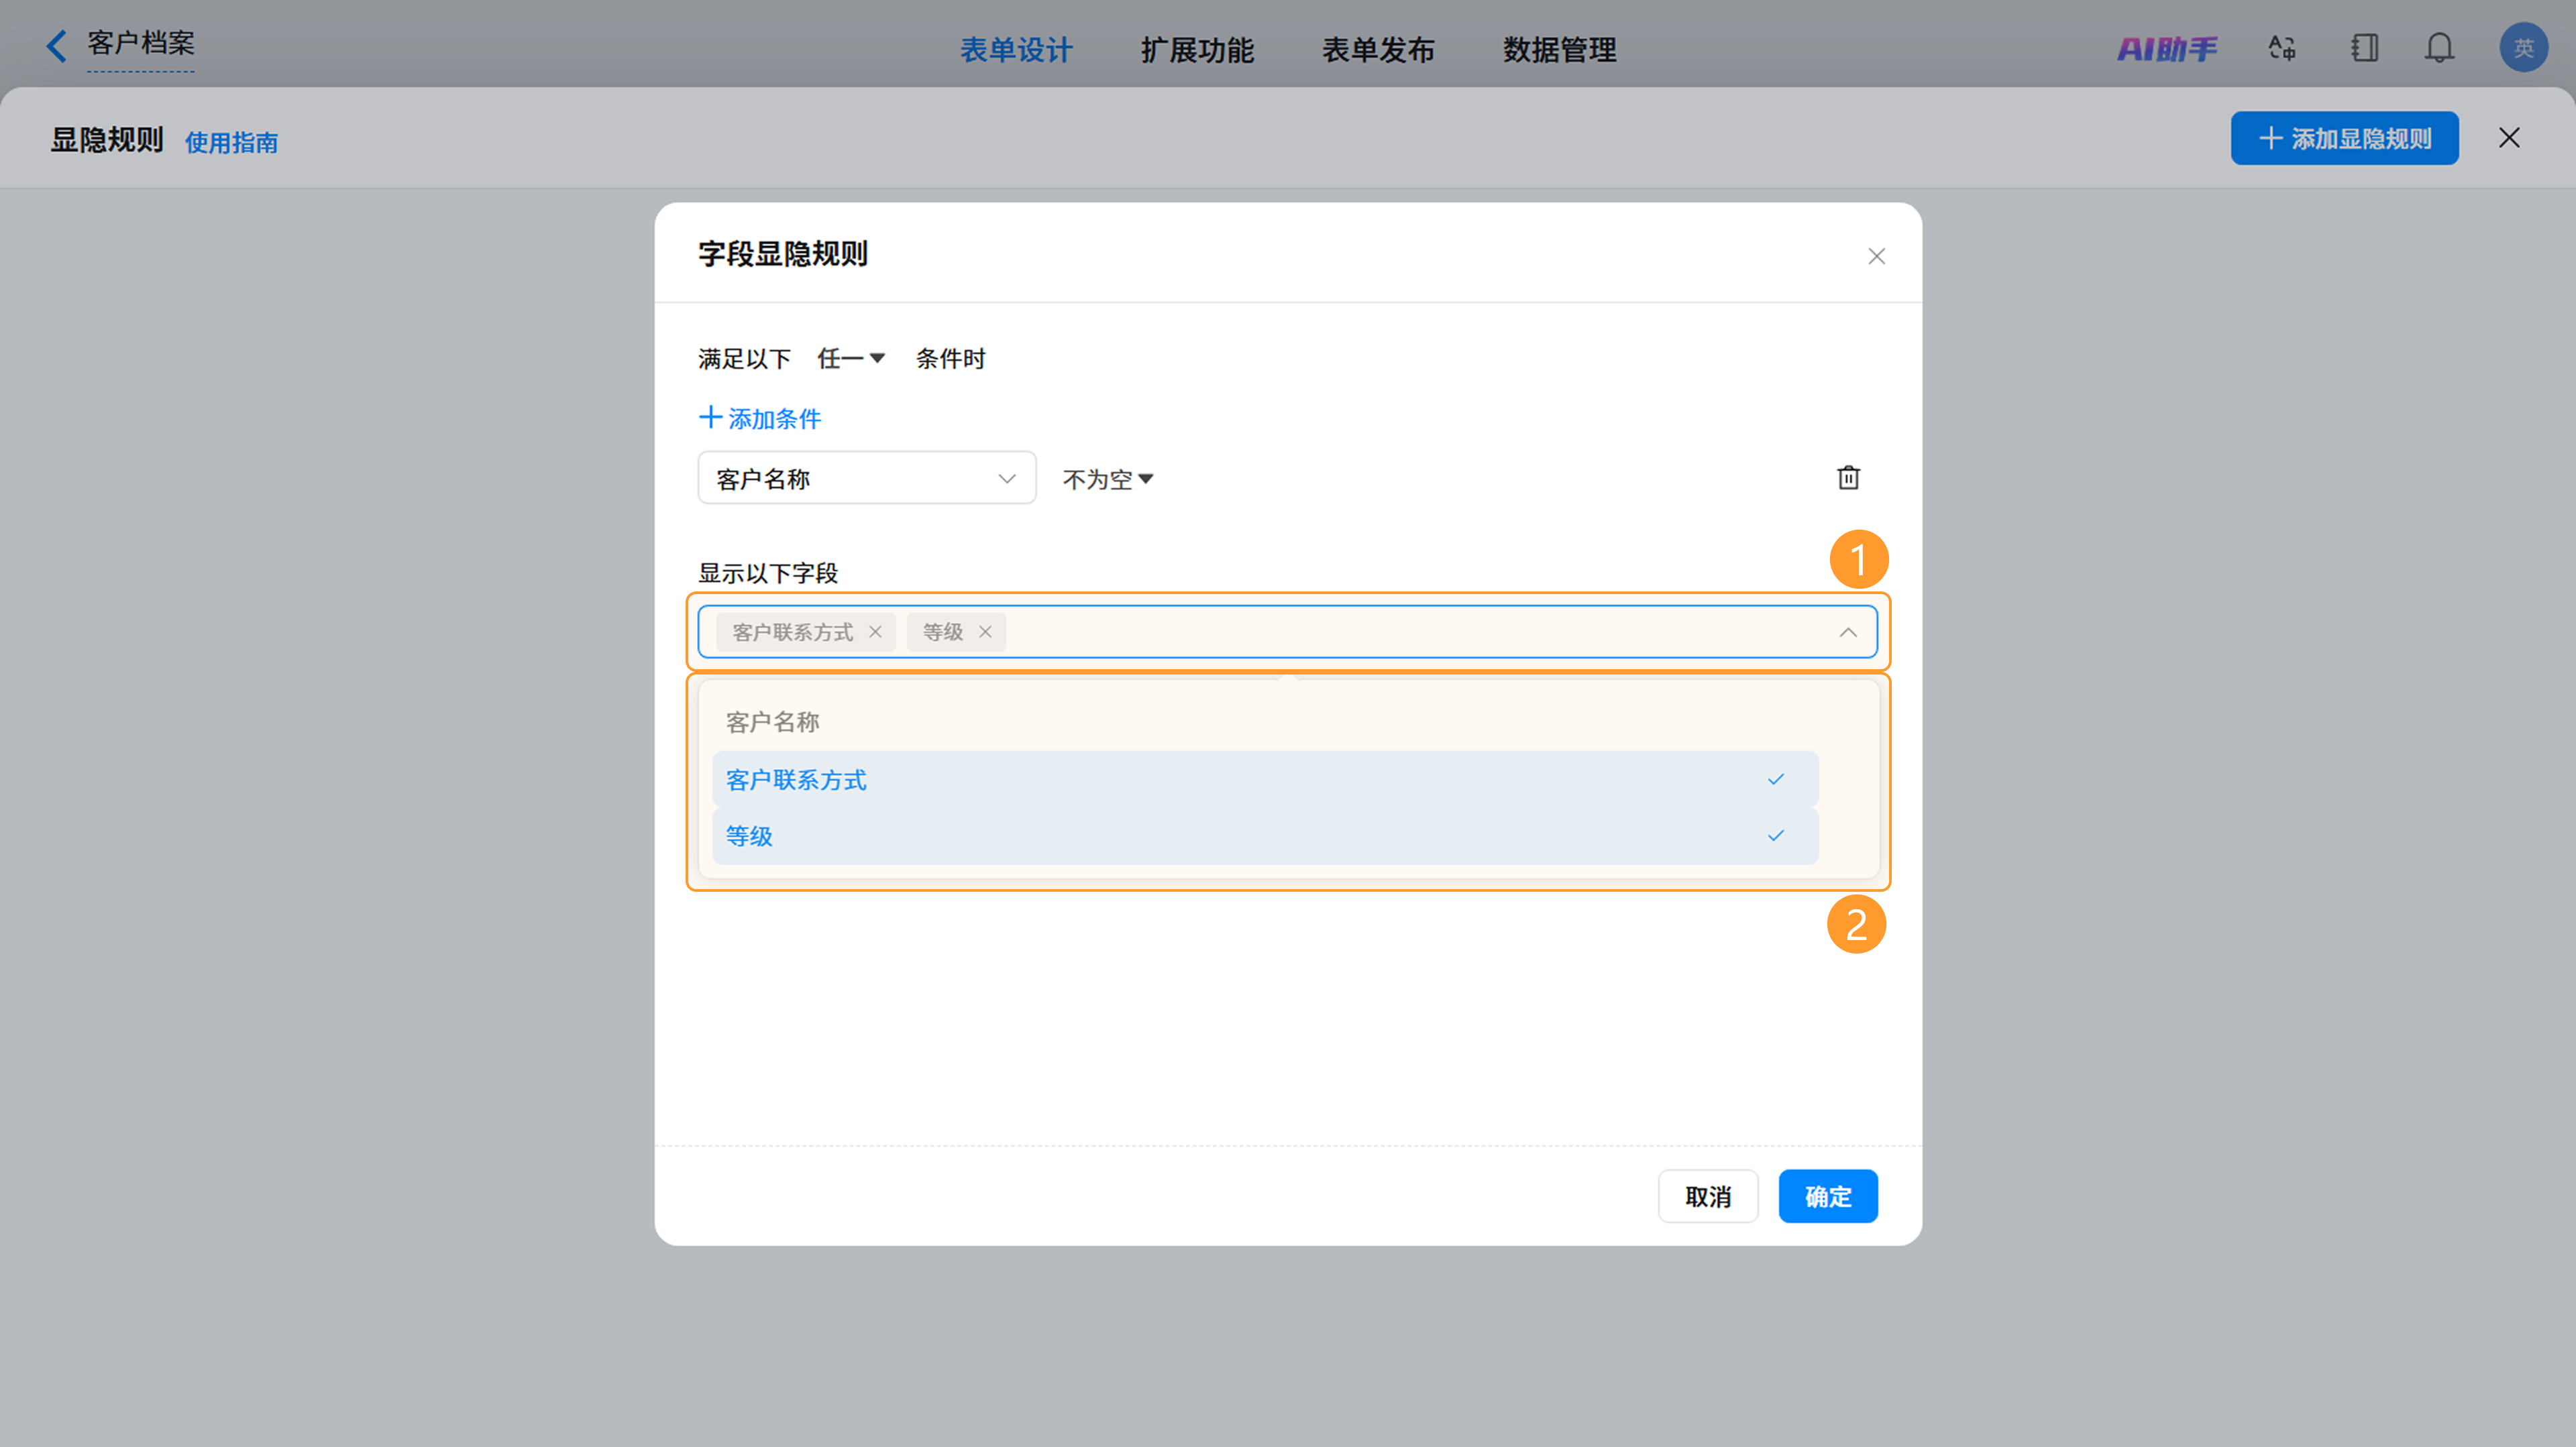Collapse the field multi-select chevron
The width and height of the screenshot is (2576, 1447).
pos(1847,632)
